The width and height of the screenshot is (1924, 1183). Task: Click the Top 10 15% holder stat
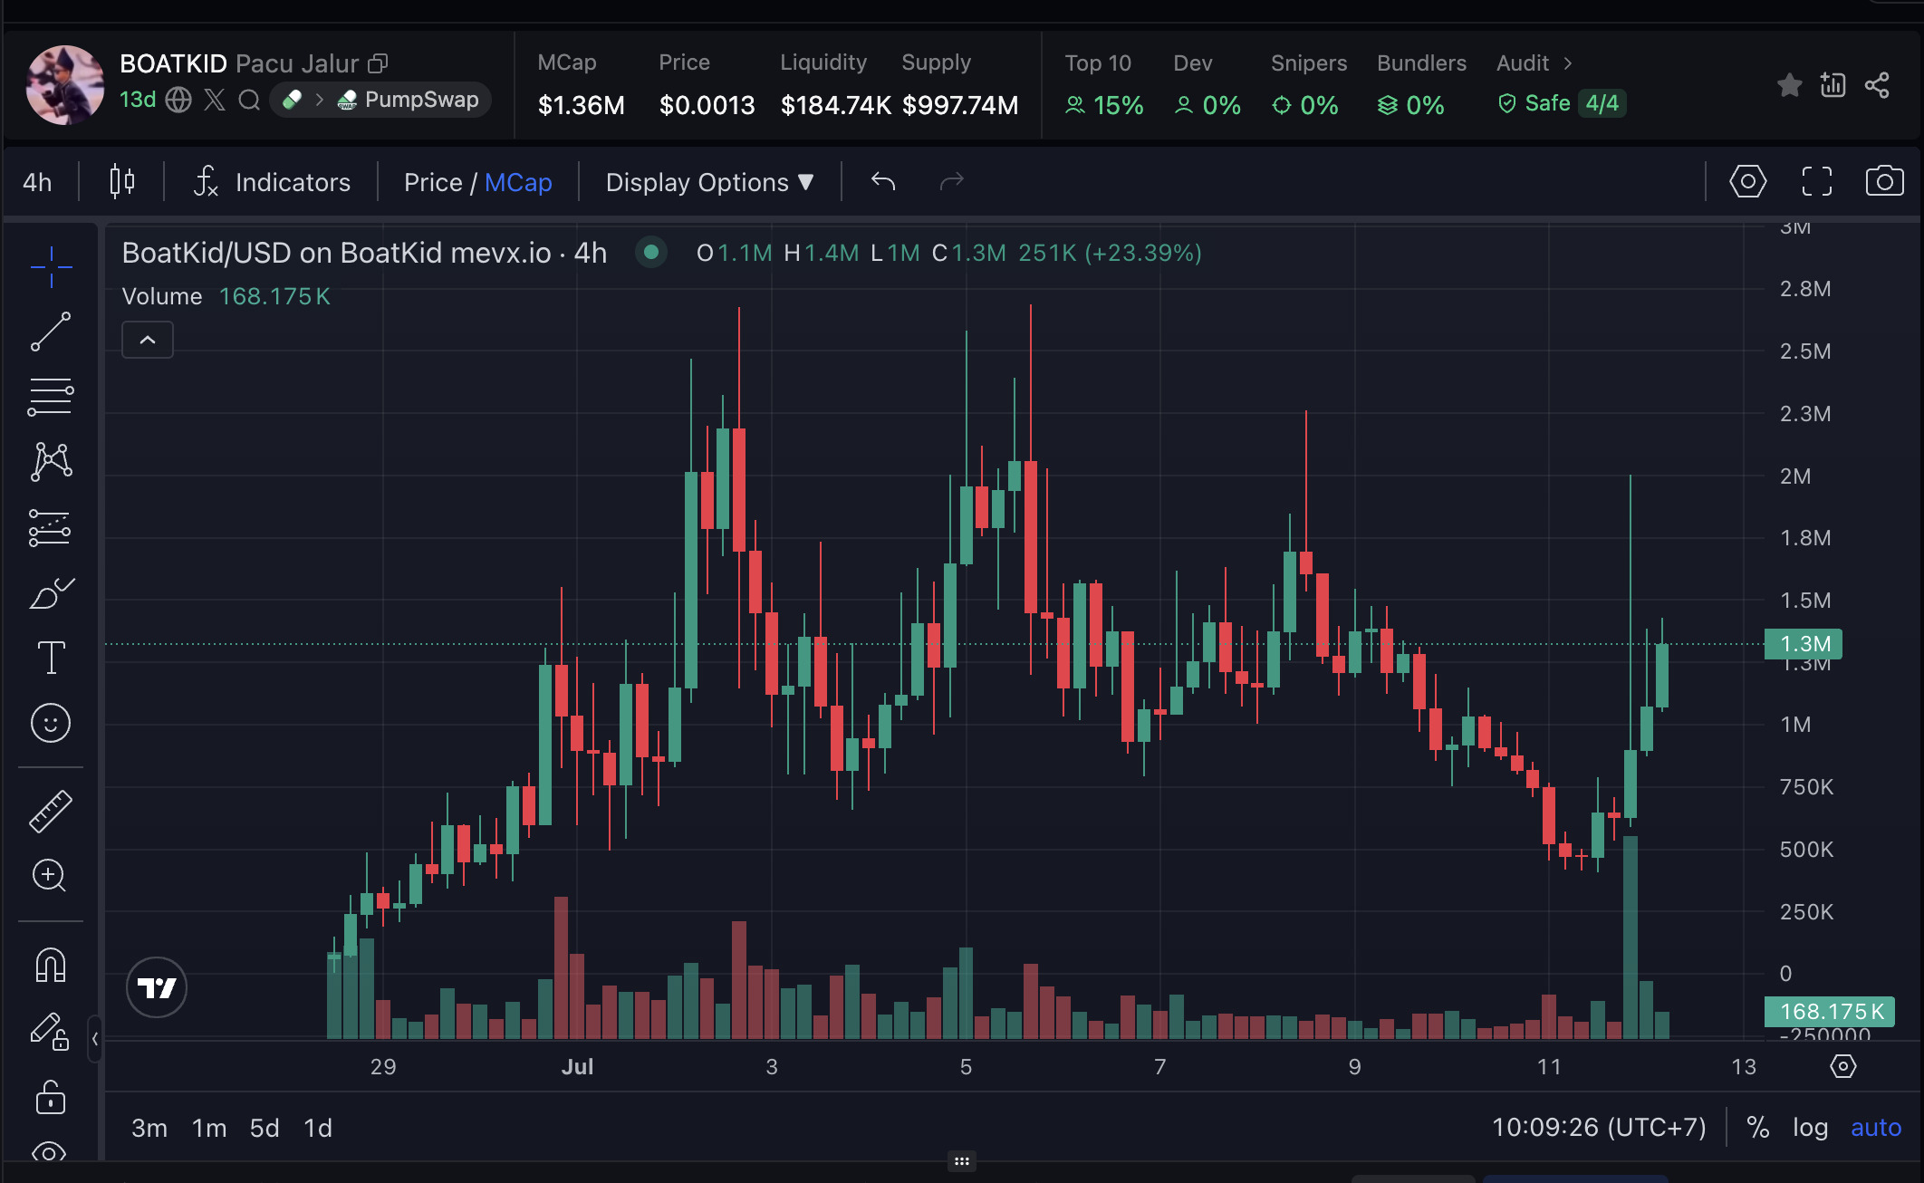point(1103,86)
